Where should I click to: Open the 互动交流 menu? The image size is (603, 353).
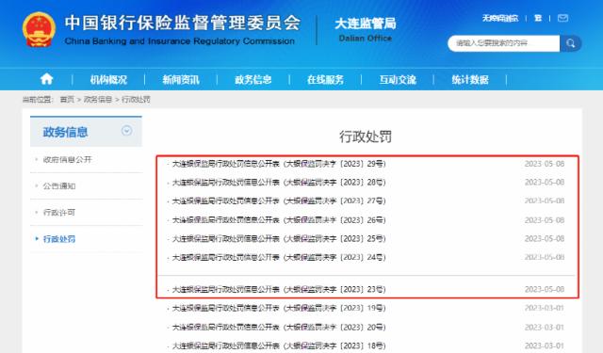tap(398, 80)
